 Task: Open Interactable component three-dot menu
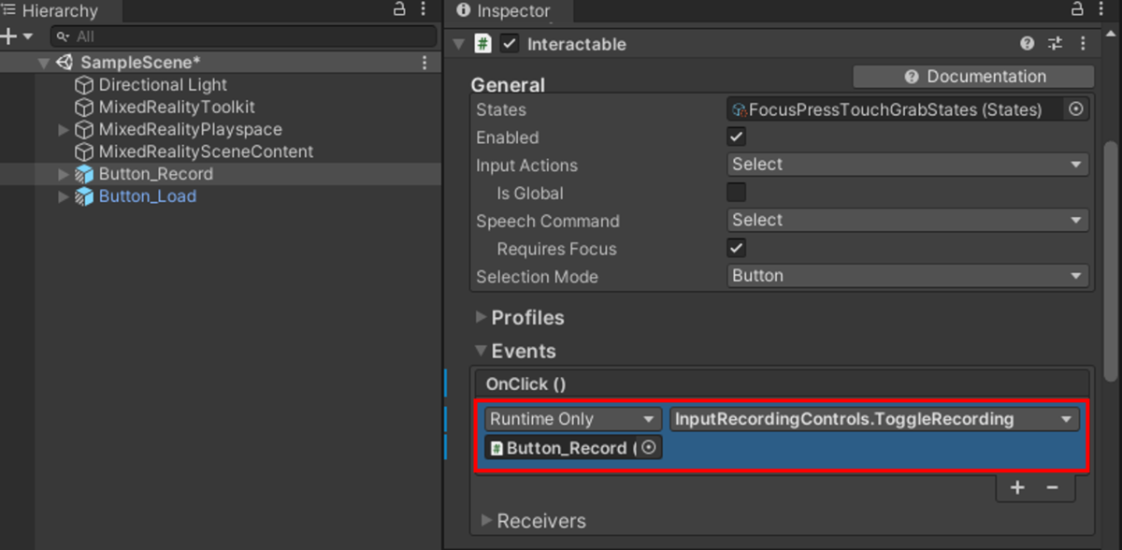pos(1084,44)
